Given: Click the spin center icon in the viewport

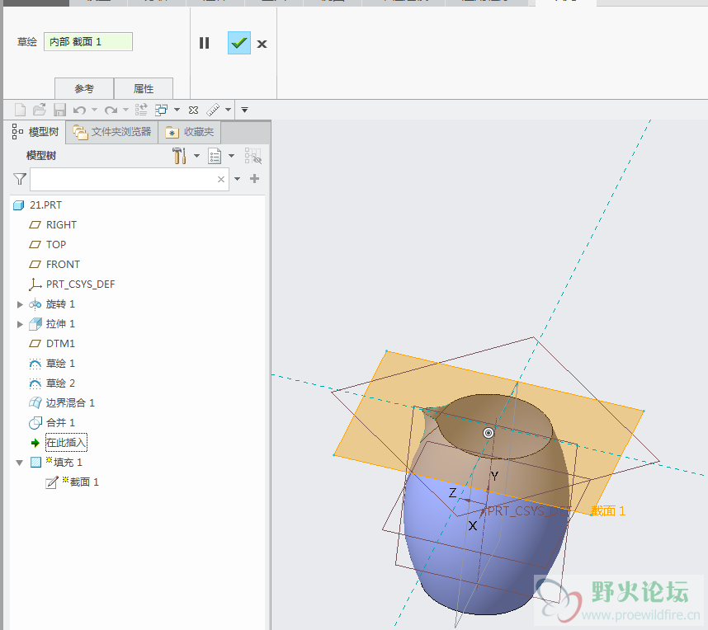Looking at the screenshot, I should click(489, 433).
